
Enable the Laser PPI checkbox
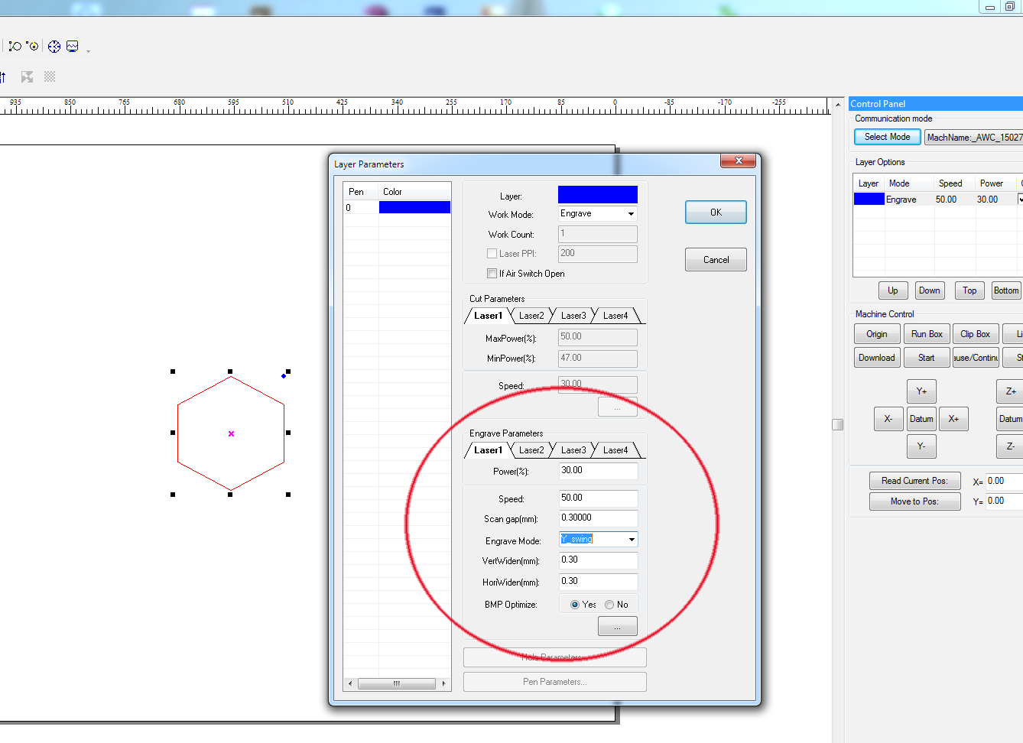tap(492, 254)
